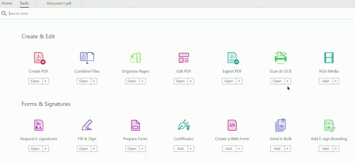Select the Tools tab
Viewport: 355px width, 163px height.
[x=24, y=4]
